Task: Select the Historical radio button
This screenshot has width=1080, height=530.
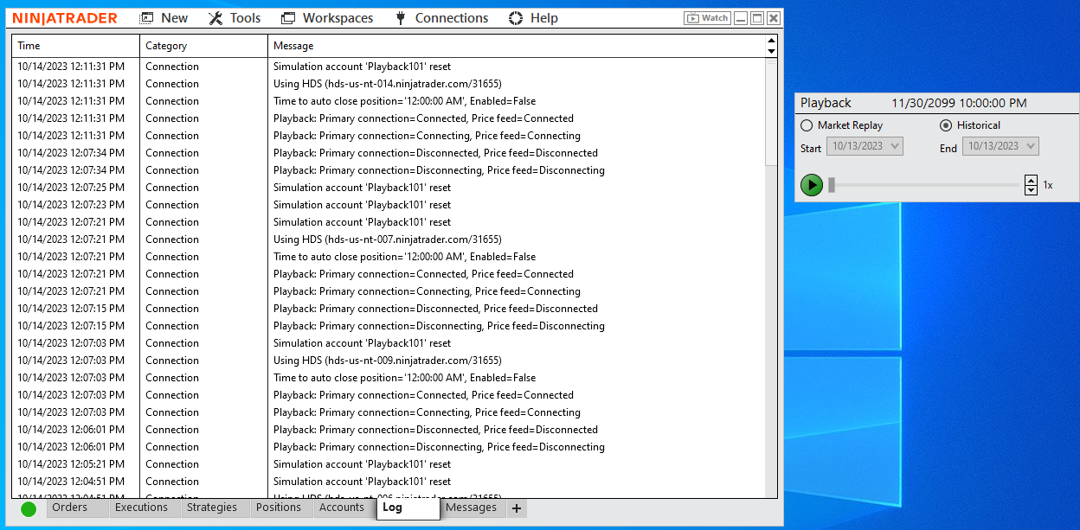Action: pos(946,125)
